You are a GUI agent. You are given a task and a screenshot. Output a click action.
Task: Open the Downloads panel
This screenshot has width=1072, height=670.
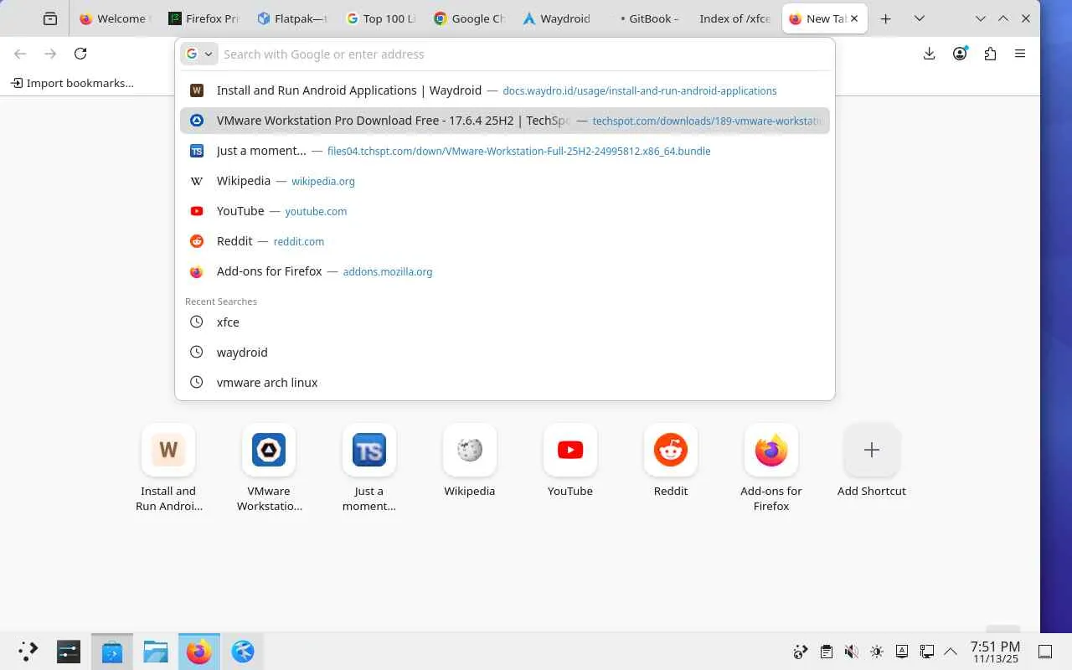click(929, 54)
